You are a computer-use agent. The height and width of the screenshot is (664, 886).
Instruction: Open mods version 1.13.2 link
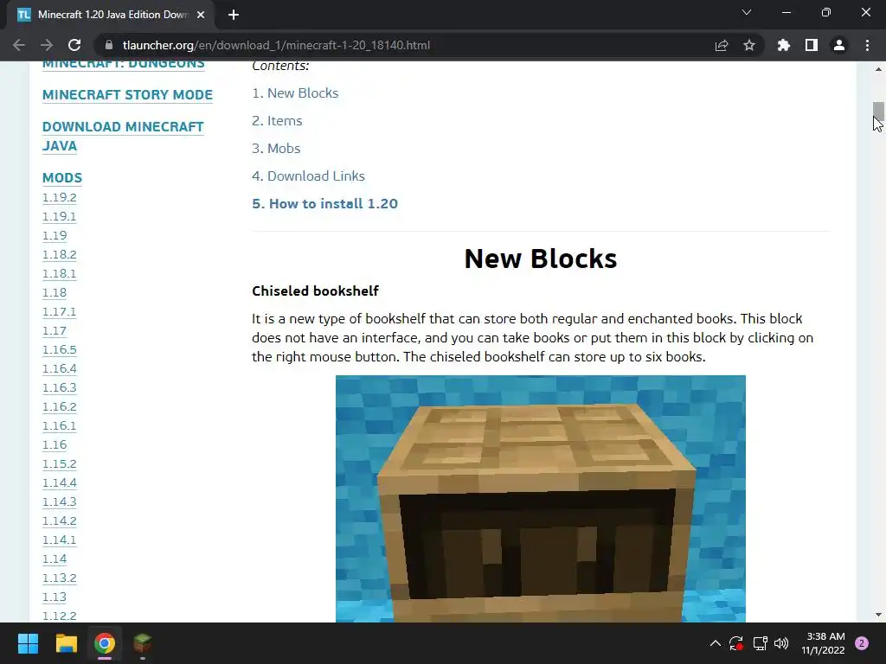[60, 578]
